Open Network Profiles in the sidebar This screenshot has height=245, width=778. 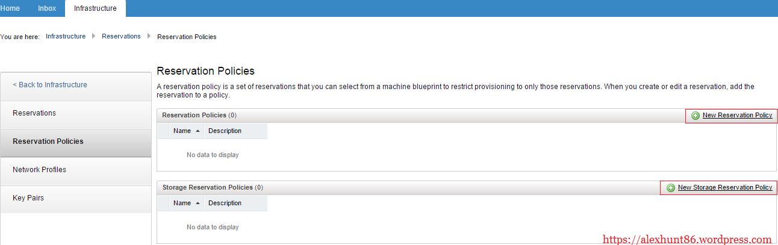[x=39, y=170]
